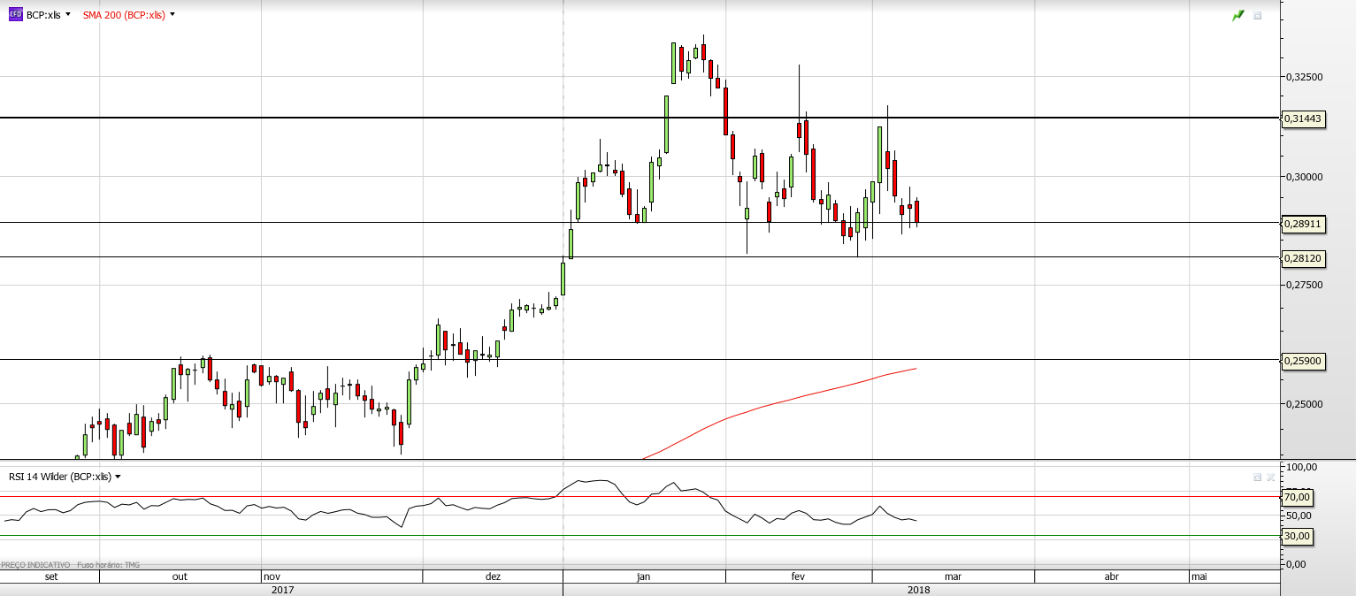The width and height of the screenshot is (1356, 596).
Task: Select the 0,28911 price line label
Action: [x=1302, y=224]
